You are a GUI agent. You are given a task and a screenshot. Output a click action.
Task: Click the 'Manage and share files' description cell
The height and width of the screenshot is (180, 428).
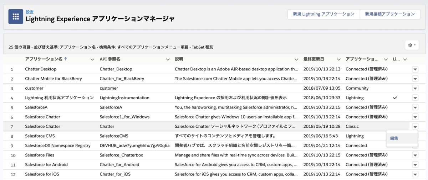tap(236, 155)
